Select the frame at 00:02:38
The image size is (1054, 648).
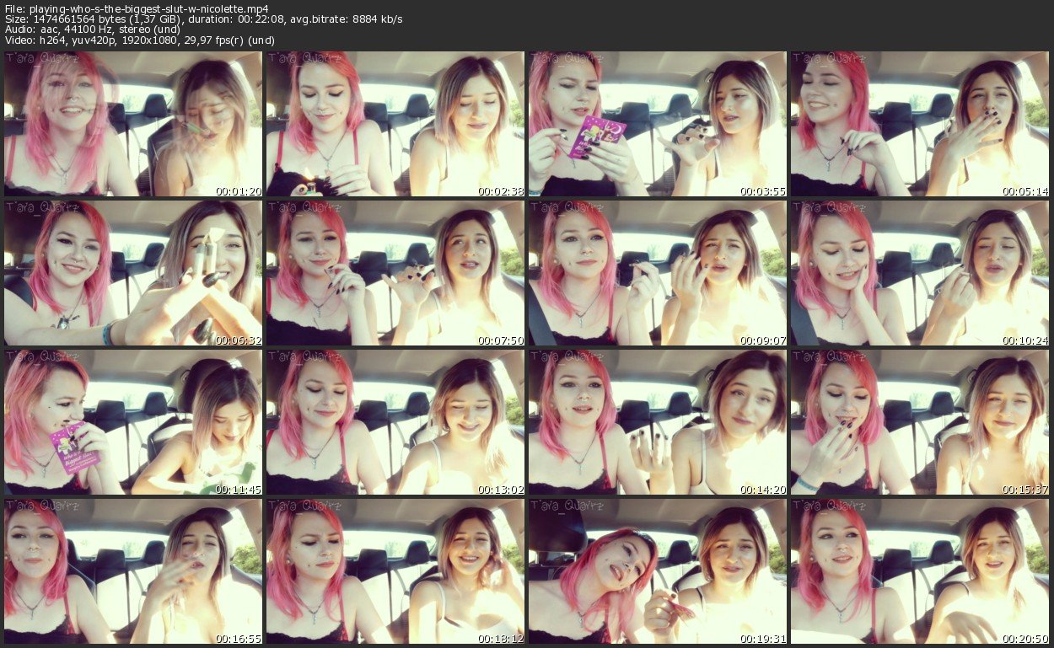click(395, 124)
